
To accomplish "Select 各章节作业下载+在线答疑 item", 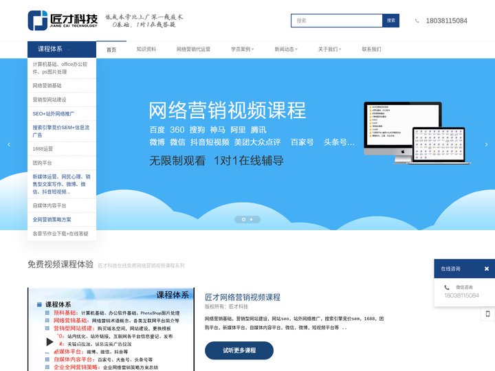I will 62,234.
